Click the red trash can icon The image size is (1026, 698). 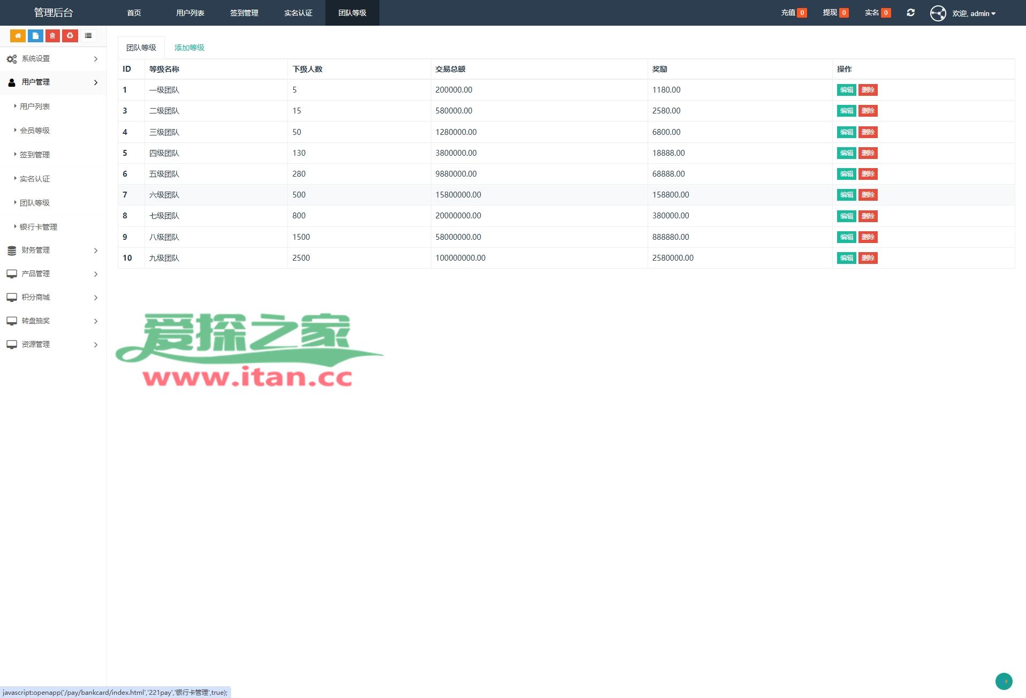(52, 36)
